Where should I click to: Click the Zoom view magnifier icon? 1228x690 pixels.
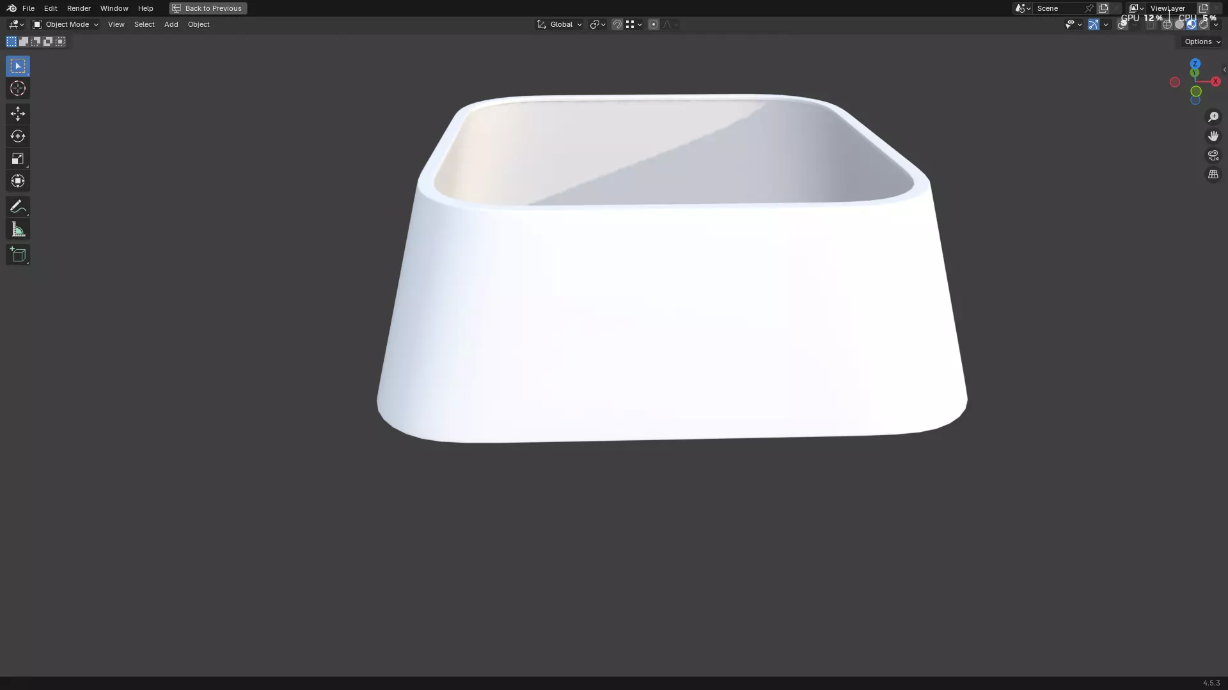pos(1213,117)
